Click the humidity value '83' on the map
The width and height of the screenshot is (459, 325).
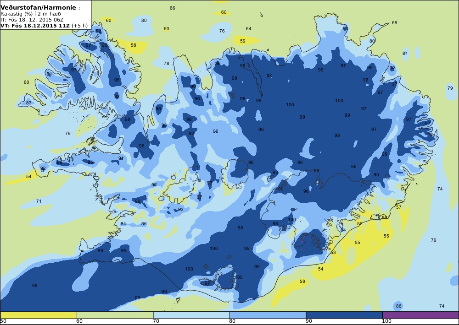pos(28,103)
